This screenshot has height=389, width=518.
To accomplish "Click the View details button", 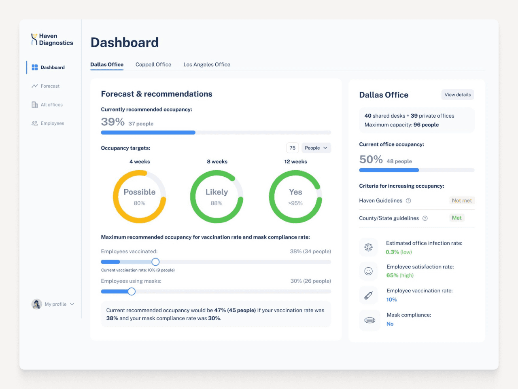I will 458,94.
